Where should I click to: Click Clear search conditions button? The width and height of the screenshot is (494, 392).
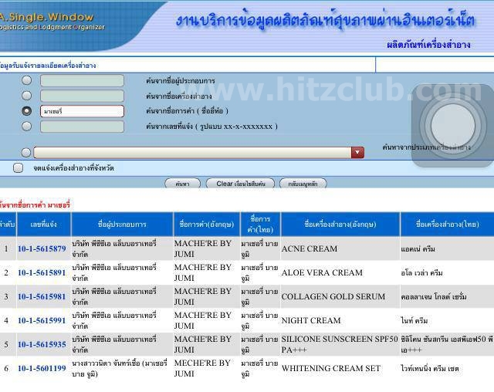coord(240,184)
